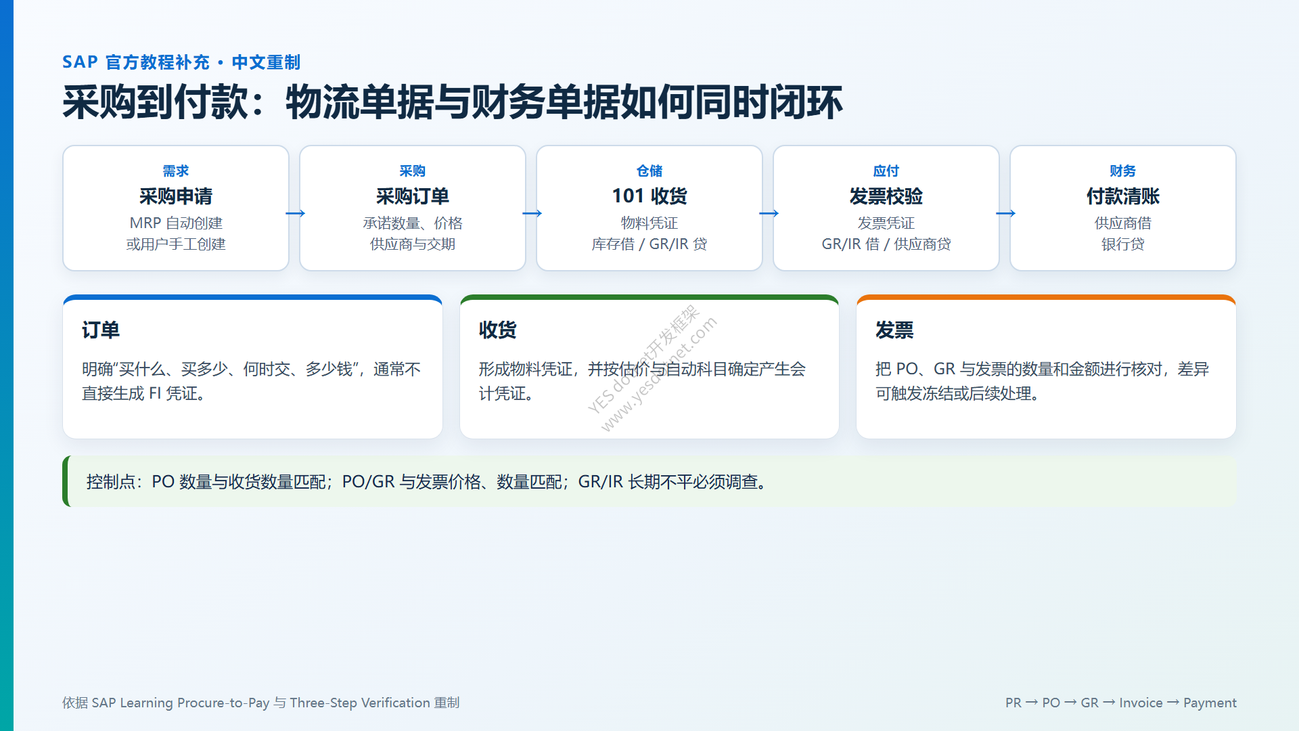Click the text 承诺数量、价格
This screenshot has height=731, width=1299.
[413, 223]
